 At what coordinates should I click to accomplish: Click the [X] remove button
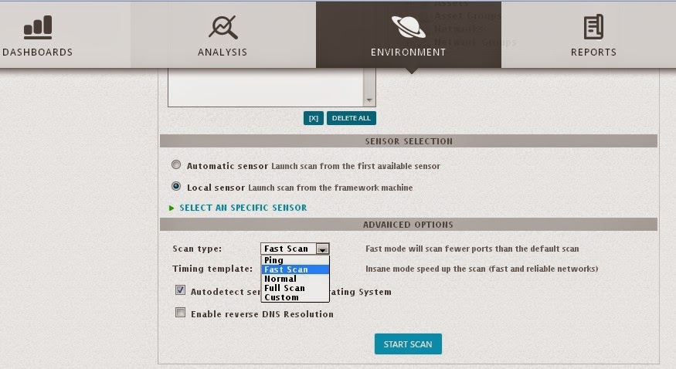pyautogui.click(x=313, y=118)
